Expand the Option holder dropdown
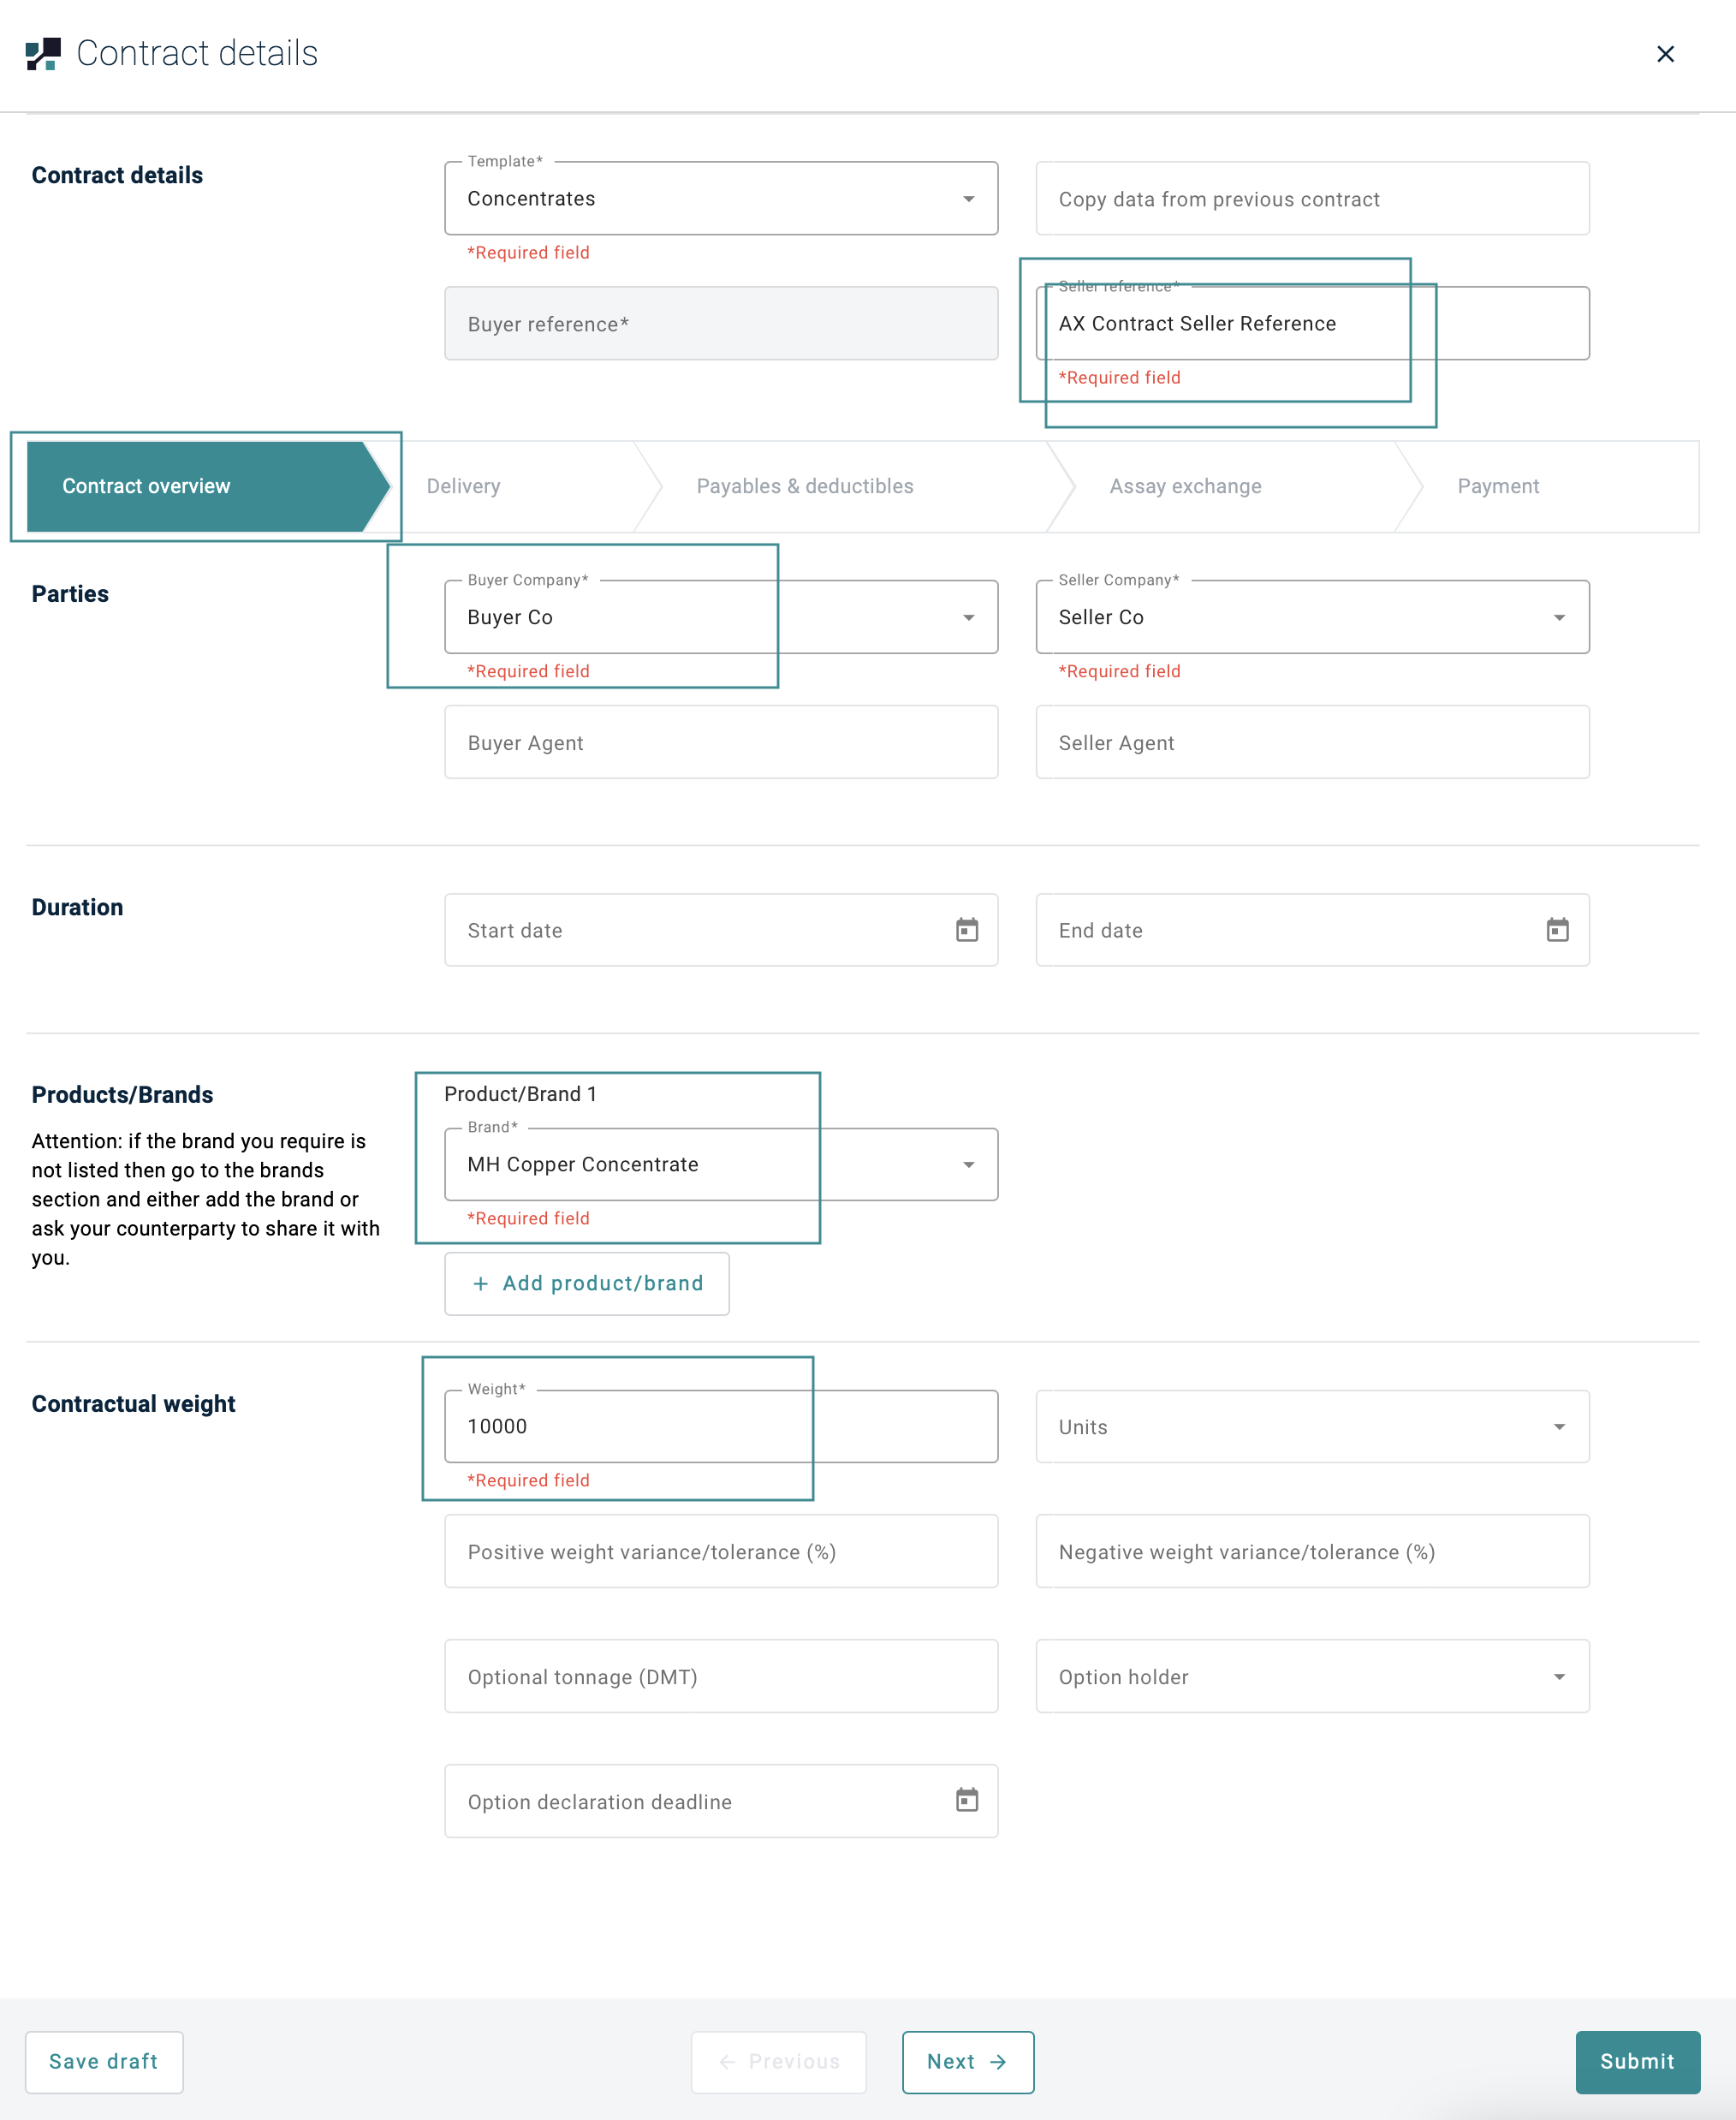 [x=1559, y=1677]
